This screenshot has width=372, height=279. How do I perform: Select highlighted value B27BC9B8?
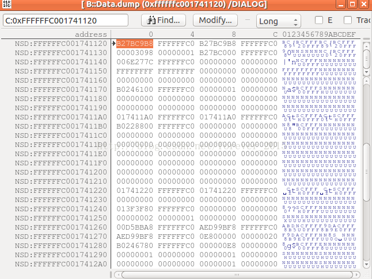click(135, 44)
